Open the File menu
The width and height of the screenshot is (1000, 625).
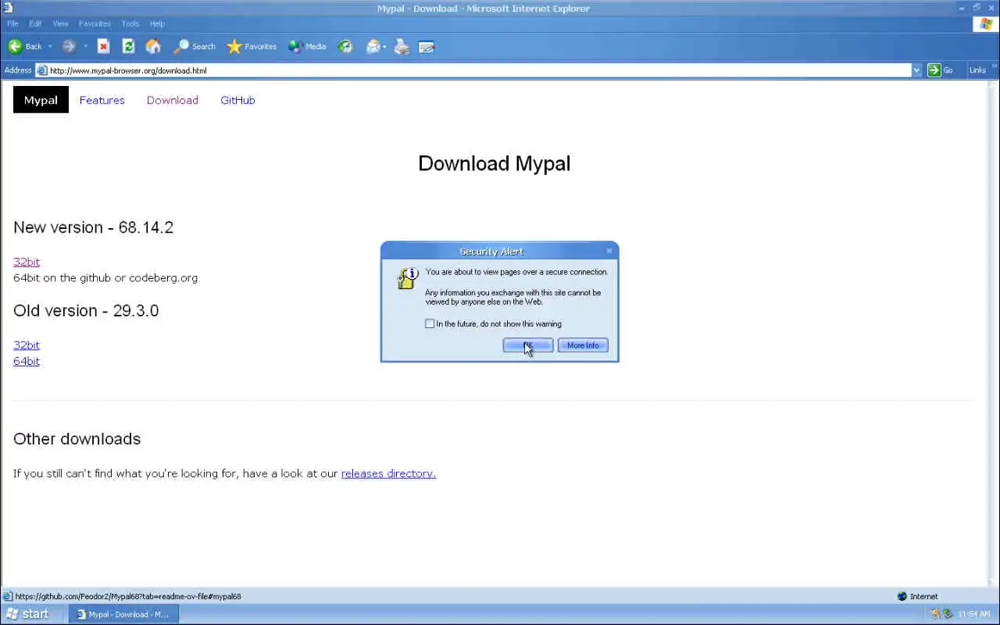coord(12,23)
